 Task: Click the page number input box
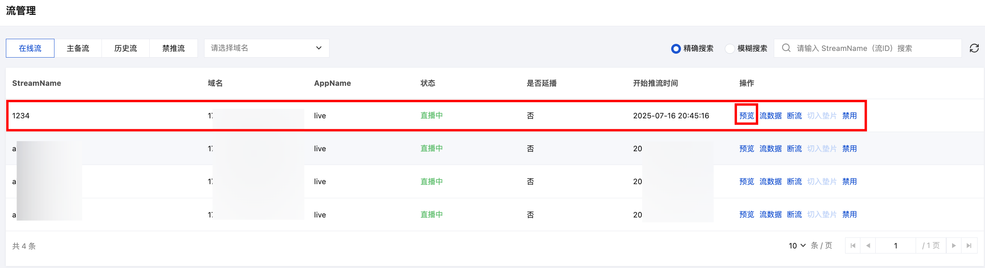(896, 246)
